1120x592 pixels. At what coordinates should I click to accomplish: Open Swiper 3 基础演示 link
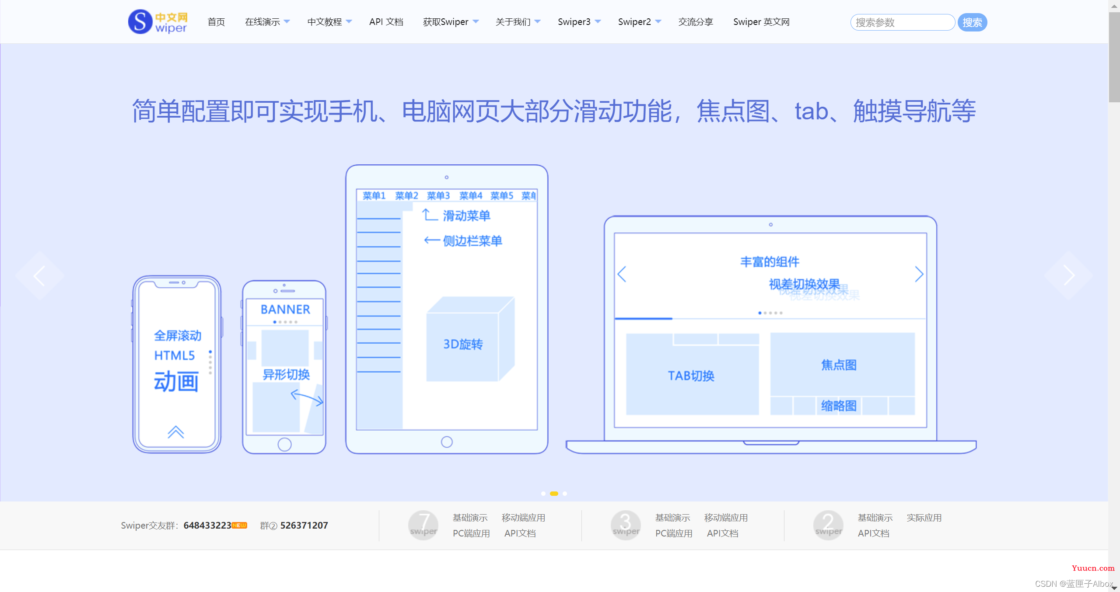672,518
